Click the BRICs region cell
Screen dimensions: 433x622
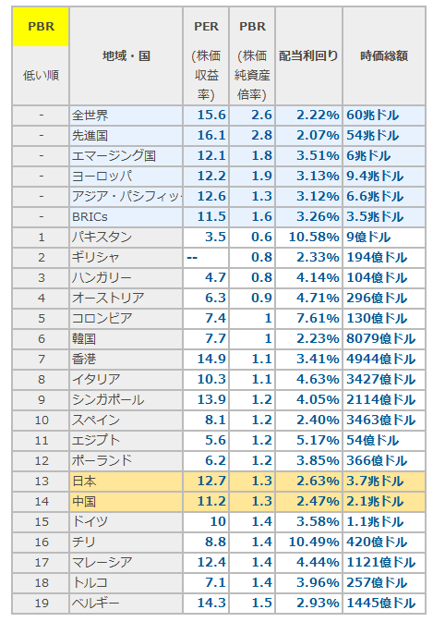[x=126, y=217]
